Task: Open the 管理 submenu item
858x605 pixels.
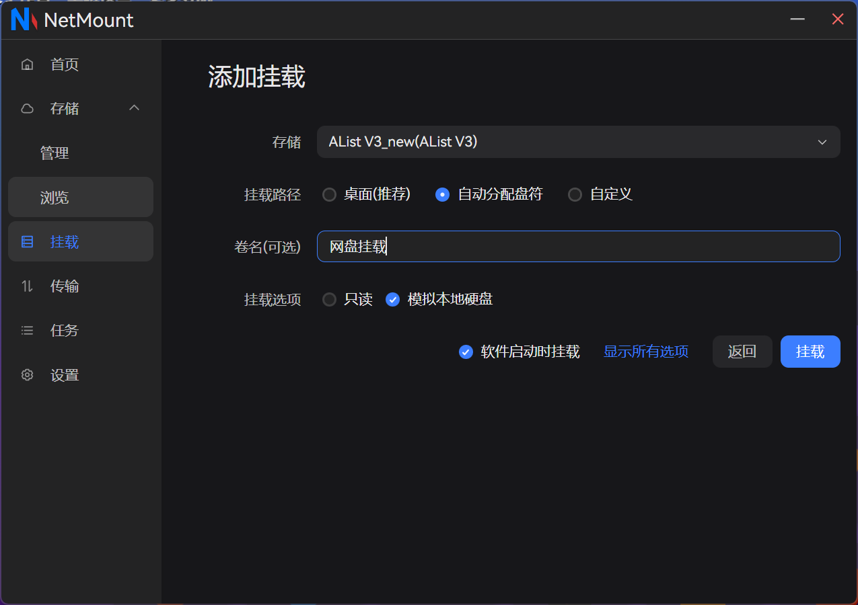Action: [55, 153]
